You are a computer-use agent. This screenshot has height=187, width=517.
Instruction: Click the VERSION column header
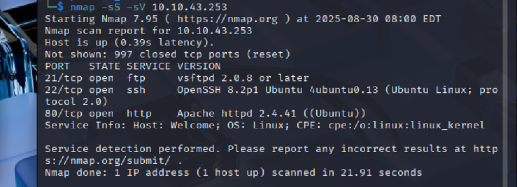(199, 66)
